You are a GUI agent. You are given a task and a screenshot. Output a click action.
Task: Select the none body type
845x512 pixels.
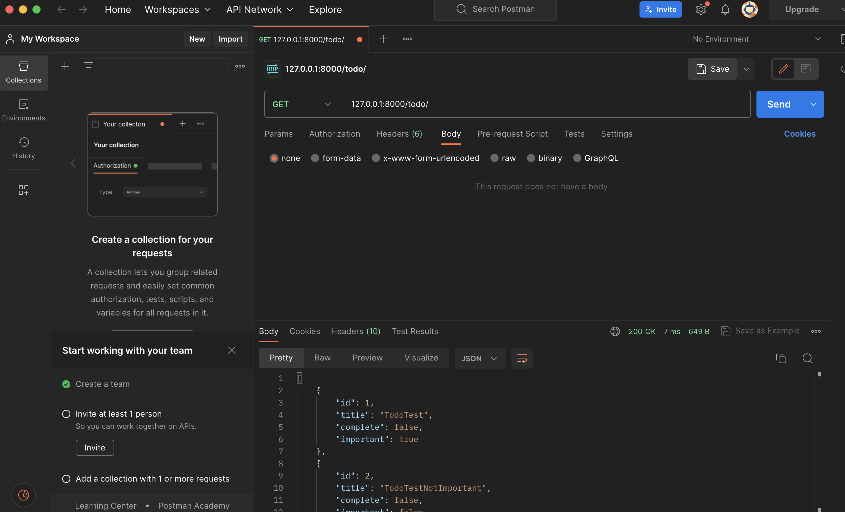click(274, 158)
